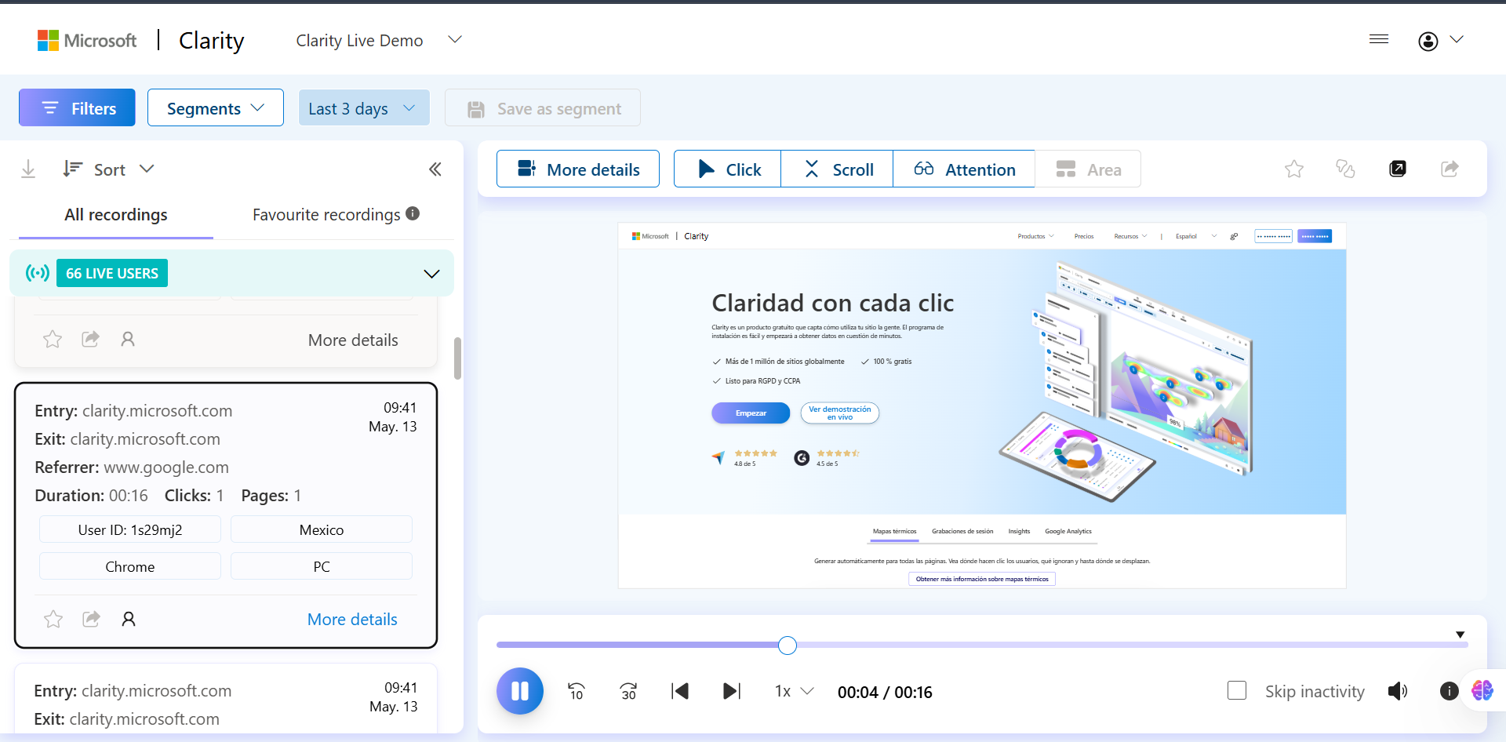The image size is (1506, 742).
Task: Click the playback timeline slider handle
Action: coord(788,646)
